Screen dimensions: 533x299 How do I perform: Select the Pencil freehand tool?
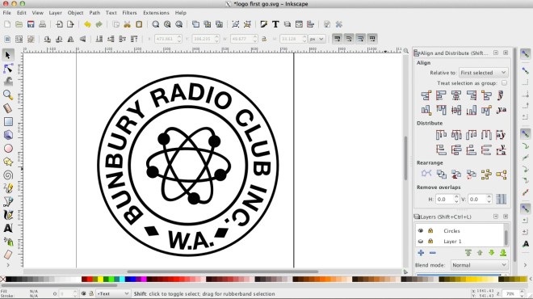pyautogui.click(x=8, y=188)
